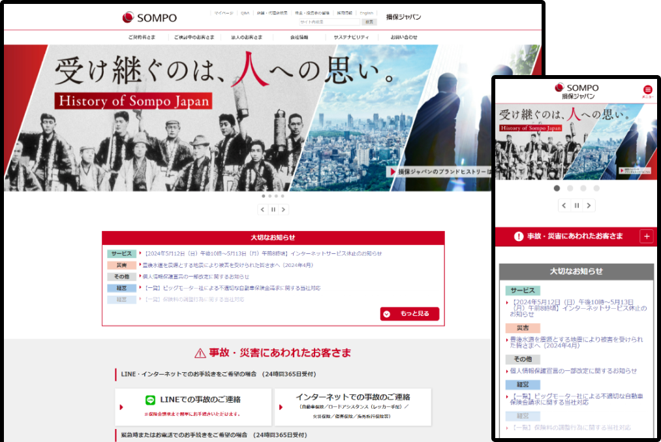Click the warning triangle beside 事故・災害にあわれたお客さま
661x442 pixels.
click(200, 353)
